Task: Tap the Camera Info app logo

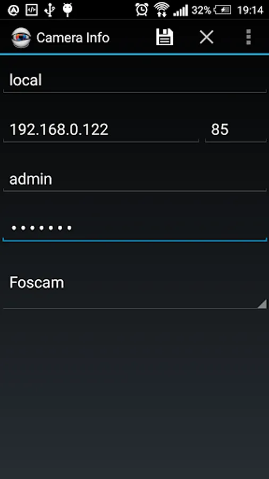Action: coord(21,38)
